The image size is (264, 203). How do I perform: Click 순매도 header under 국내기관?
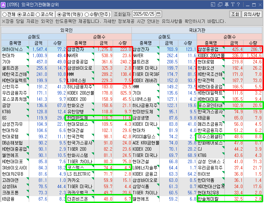[x=164, y=37]
